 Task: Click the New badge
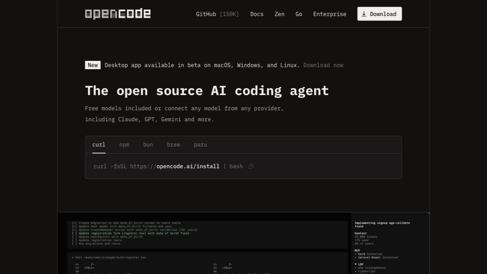93,65
